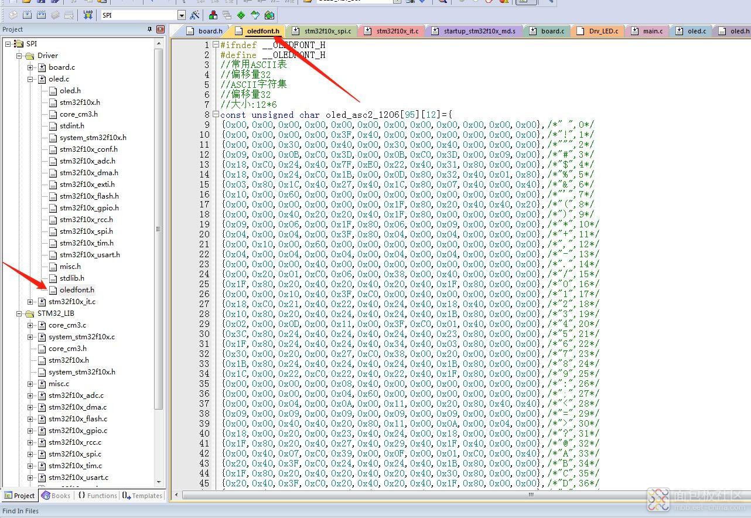Image resolution: width=751 pixels, height=518 pixels.
Task: Select stm32f10x_flash.h in the project tree
Action: point(89,196)
